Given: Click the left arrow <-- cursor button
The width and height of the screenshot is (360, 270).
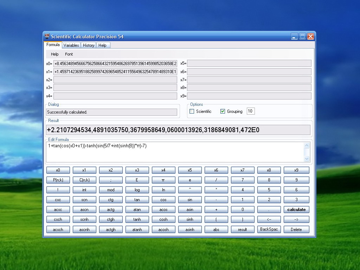Looking at the screenshot, I should [x=269, y=219].
